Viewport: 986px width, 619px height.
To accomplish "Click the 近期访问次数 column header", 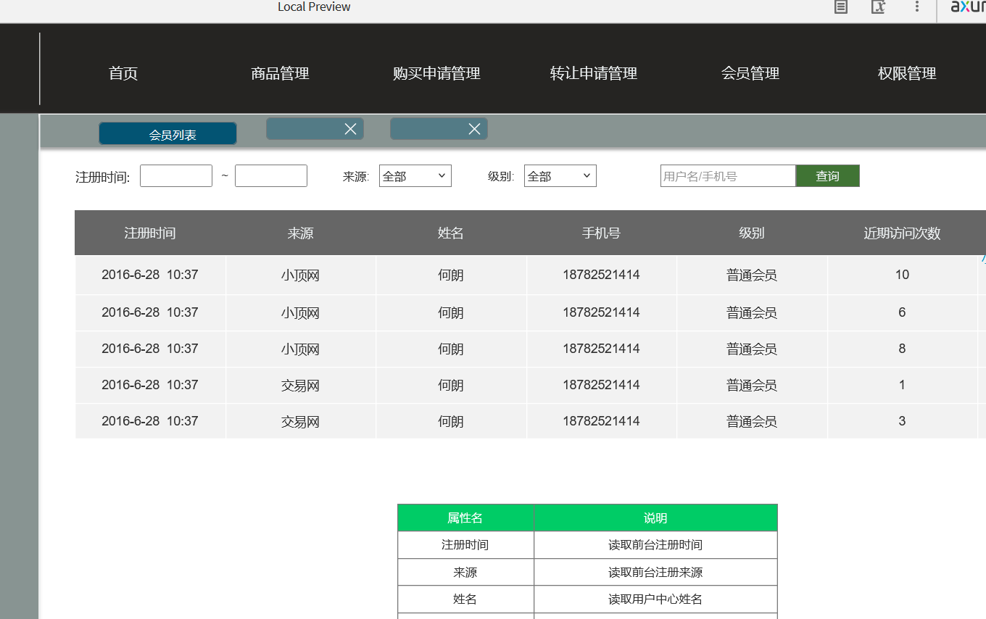I will (x=902, y=233).
